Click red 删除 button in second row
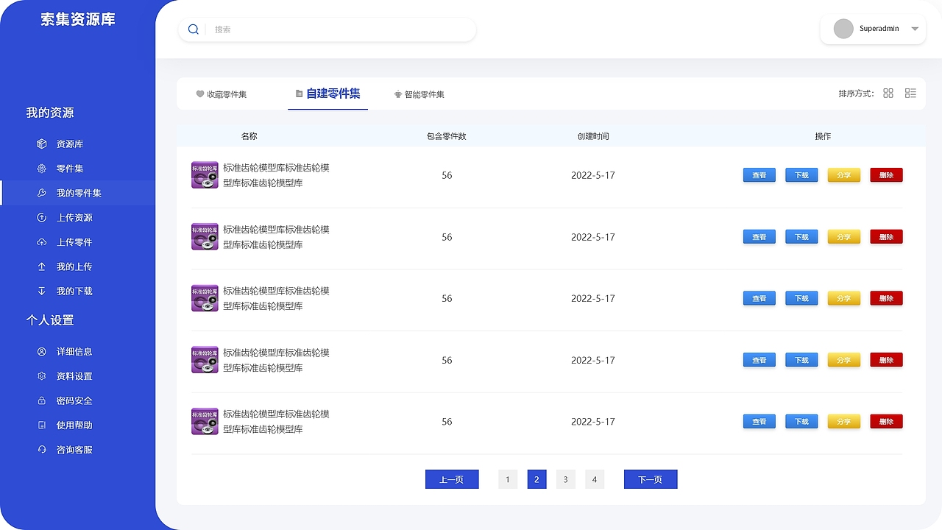 pyautogui.click(x=886, y=237)
